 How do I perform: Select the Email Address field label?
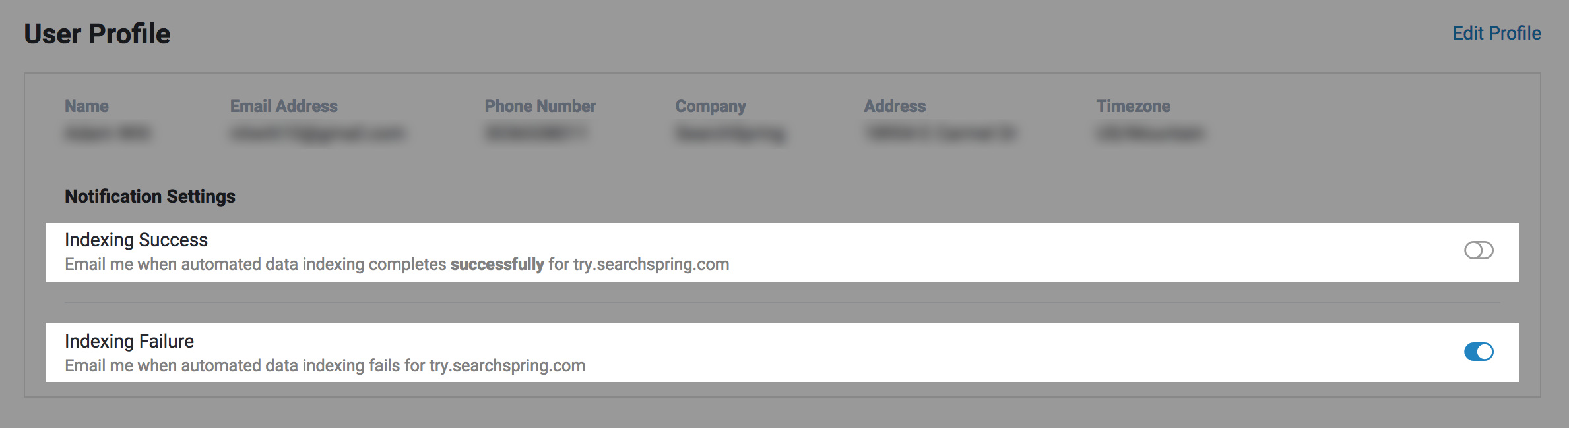(284, 106)
